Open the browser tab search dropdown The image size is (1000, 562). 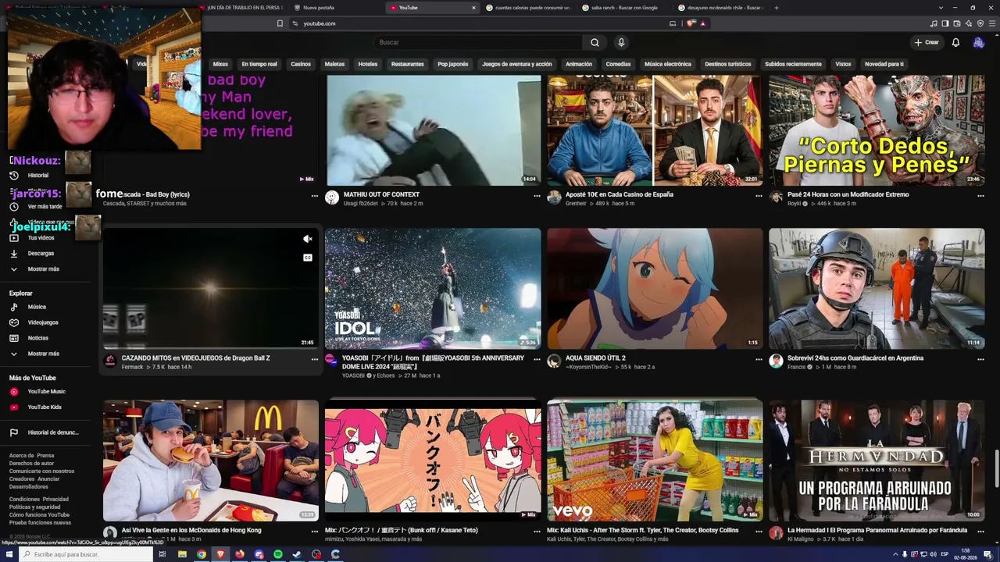(941, 8)
